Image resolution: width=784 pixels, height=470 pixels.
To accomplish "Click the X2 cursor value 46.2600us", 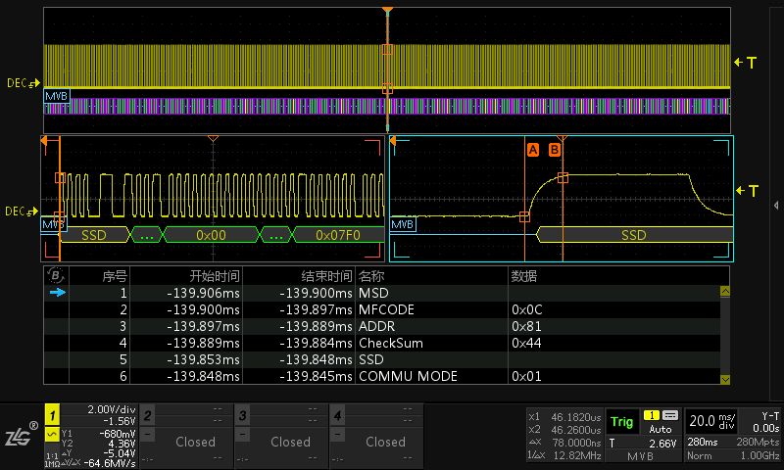I will pos(576,430).
